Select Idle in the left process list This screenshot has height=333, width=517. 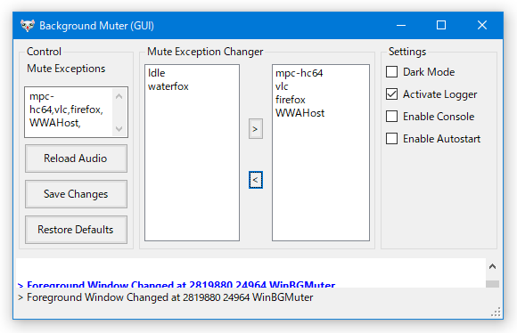point(157,73)
